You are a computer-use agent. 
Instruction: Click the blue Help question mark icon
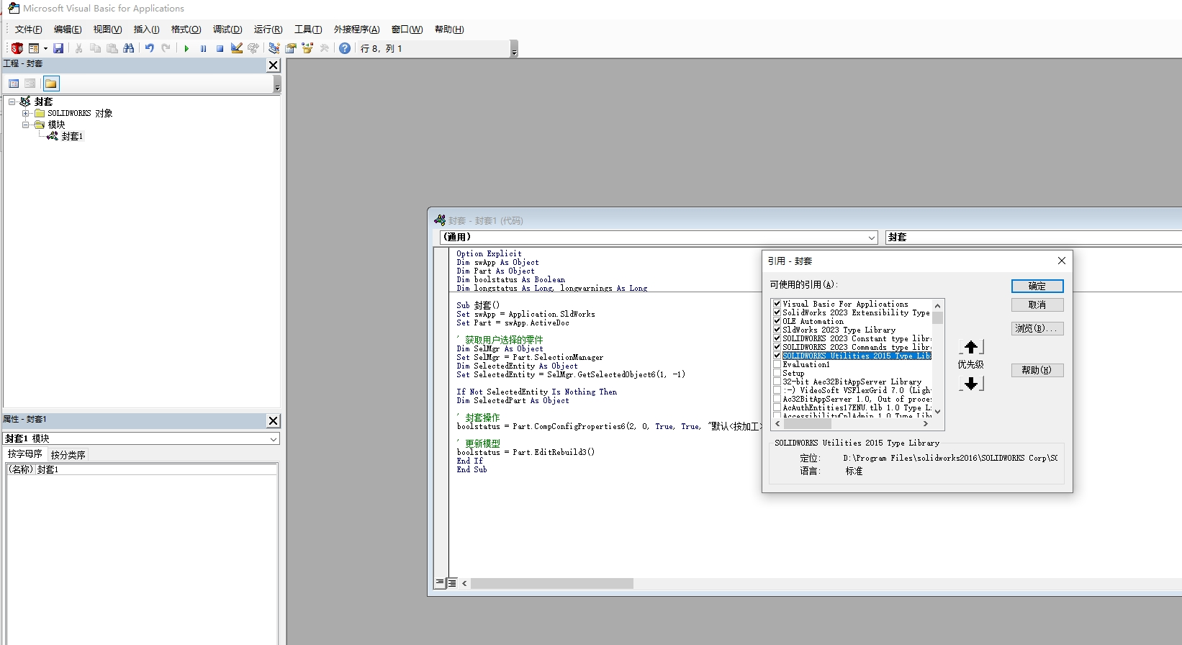coord(345,48)
